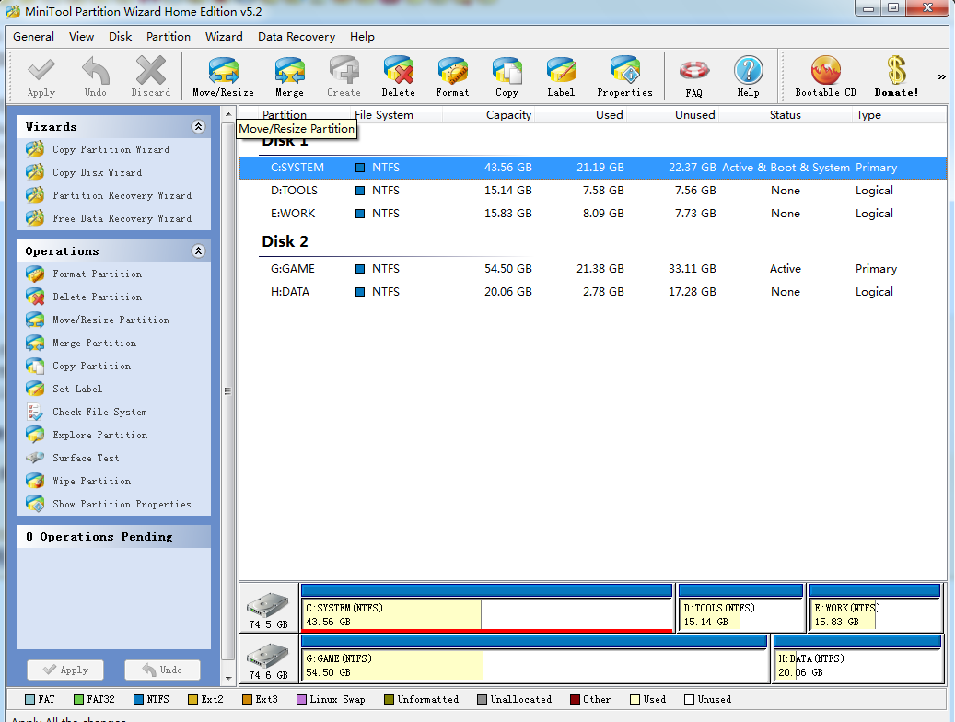Screen dimensions: 955x722
Task: Select the Move/Resize toolbar icon
Action: [224, 71]
